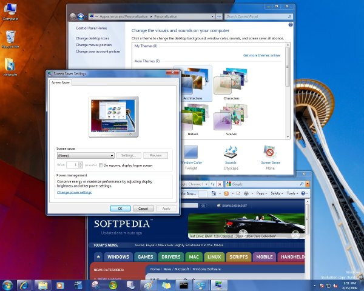Open the SCRIPTS tab on Softpedia
The image size is (364, 291).
point(238,257)
